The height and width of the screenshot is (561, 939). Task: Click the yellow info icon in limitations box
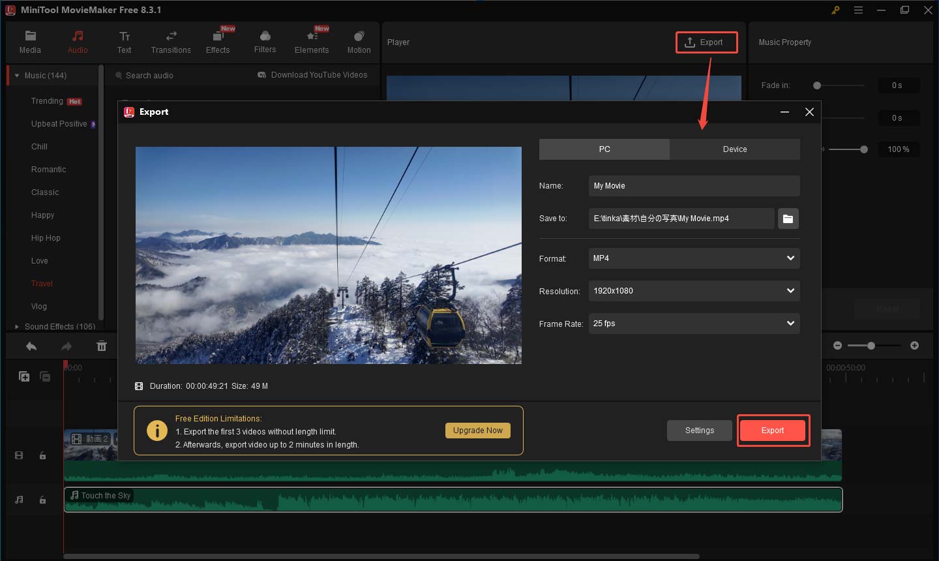(157, 431)
